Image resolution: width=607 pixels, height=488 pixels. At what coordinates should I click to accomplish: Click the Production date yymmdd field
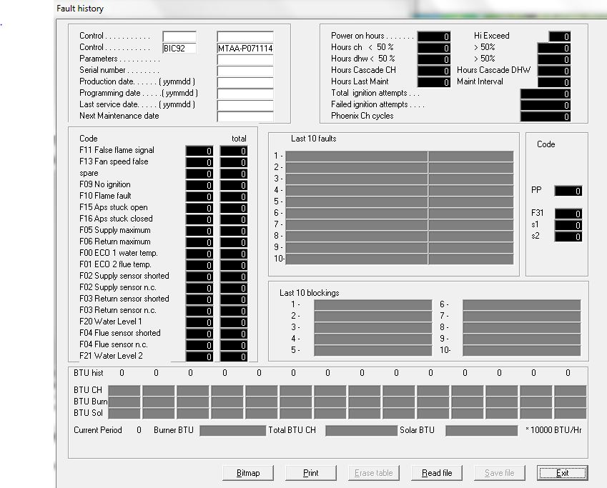pyautogui.click(x=245, y=81)
